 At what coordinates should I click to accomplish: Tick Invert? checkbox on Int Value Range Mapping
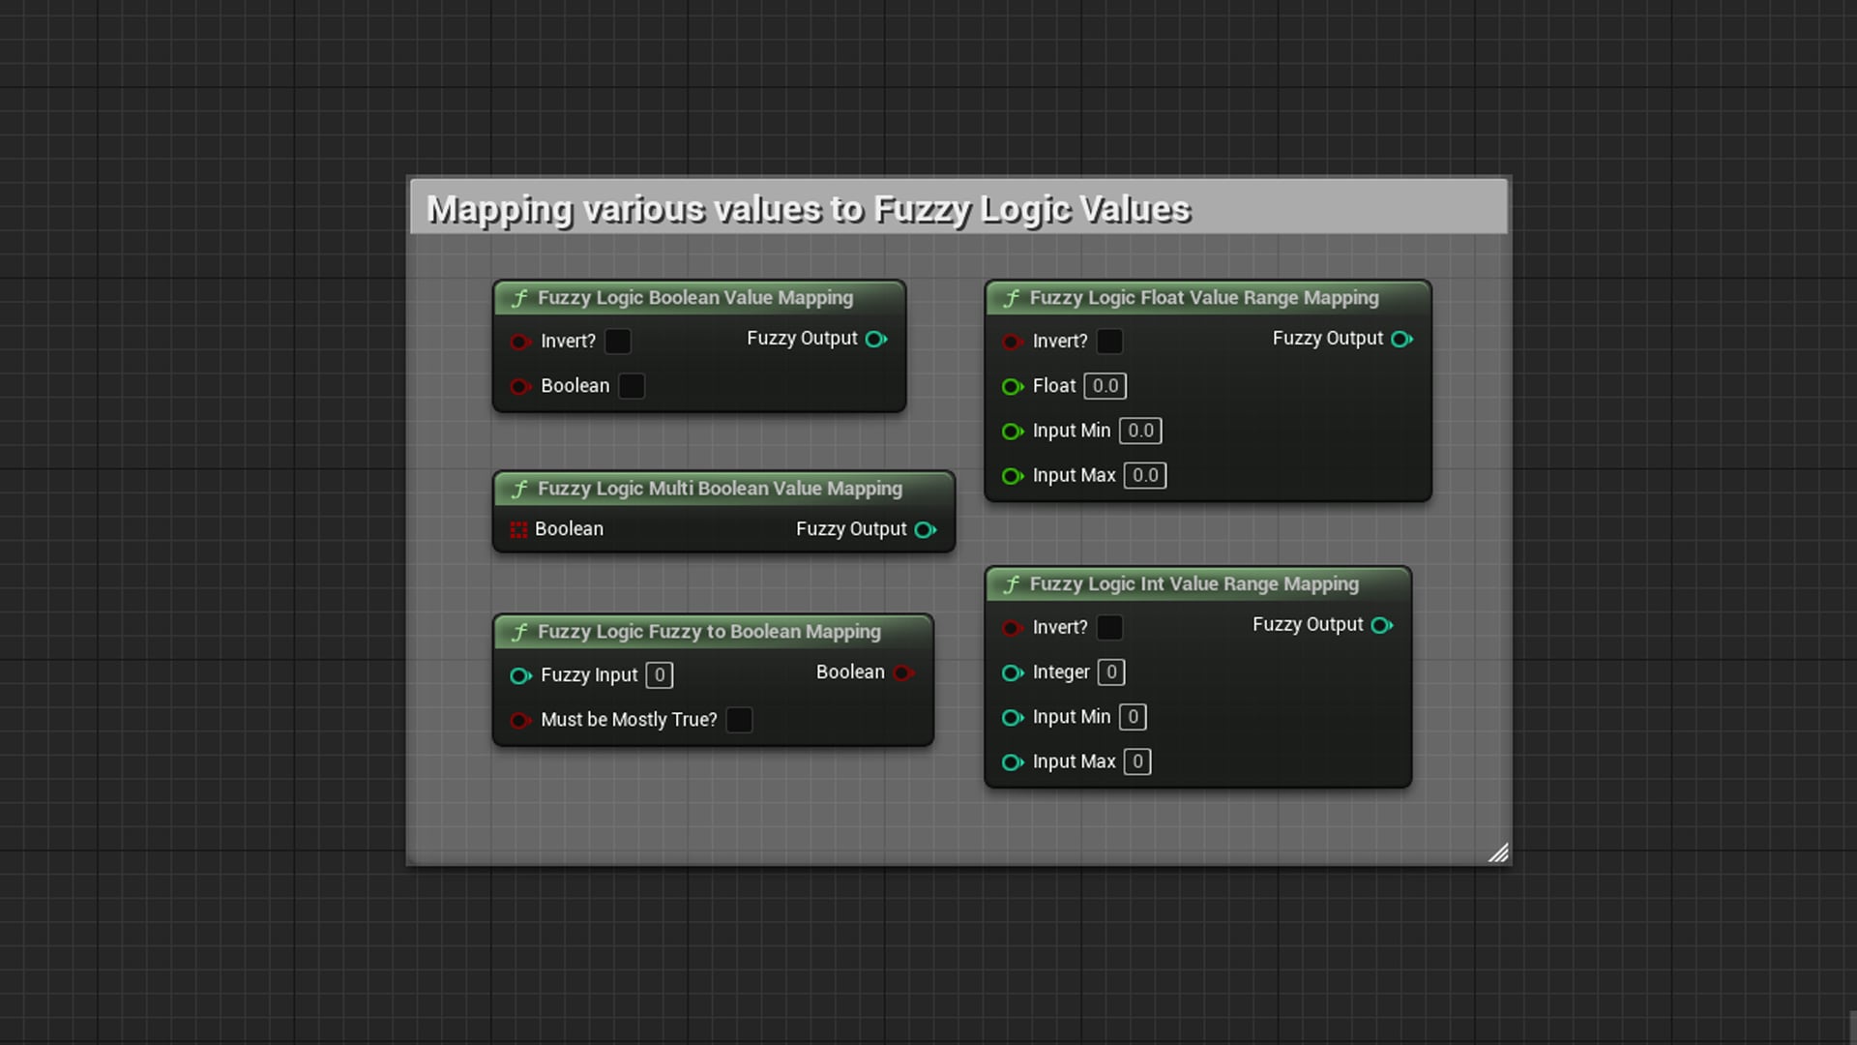click(1109, 628)
